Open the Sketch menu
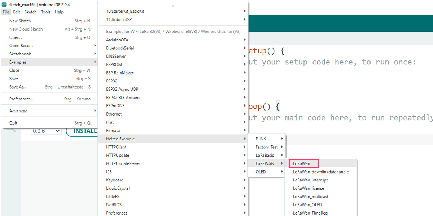 (x=31, y=12)
